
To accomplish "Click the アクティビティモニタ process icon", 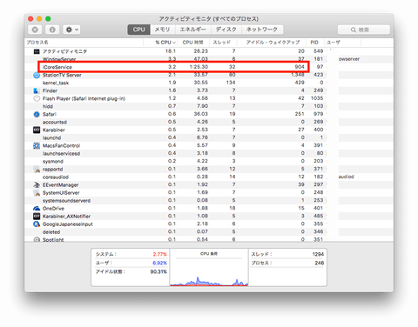I will 37,51.
